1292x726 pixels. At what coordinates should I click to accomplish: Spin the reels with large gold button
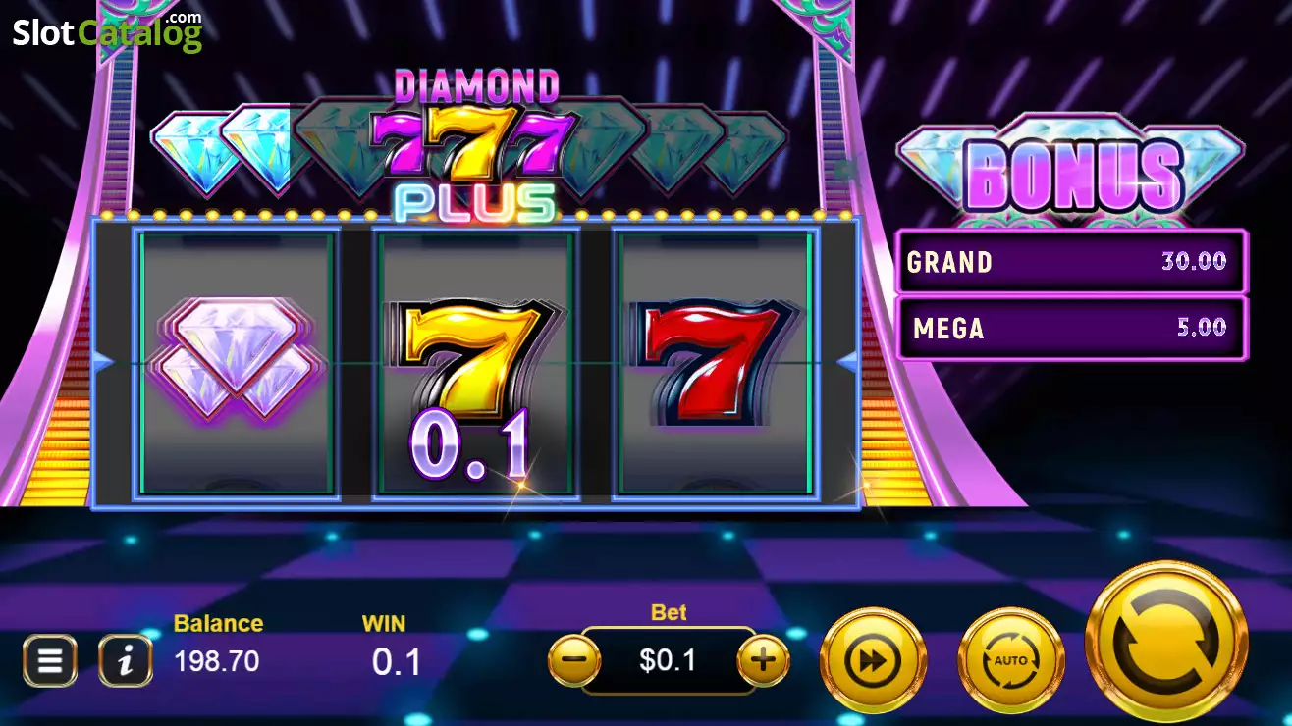(1166, 643)
